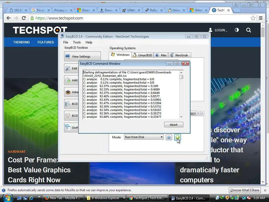
Task: Open the Tools menu in EasyBCD
Action: (77, 42)
